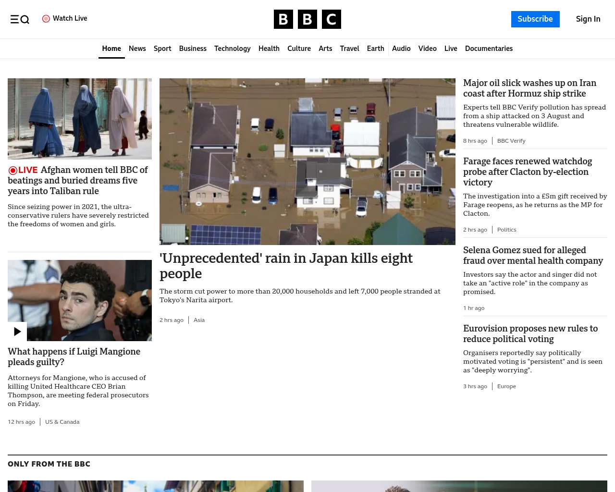Click the '1 hr ago' timestamp
Screen dimensions: 615x492
474,308
